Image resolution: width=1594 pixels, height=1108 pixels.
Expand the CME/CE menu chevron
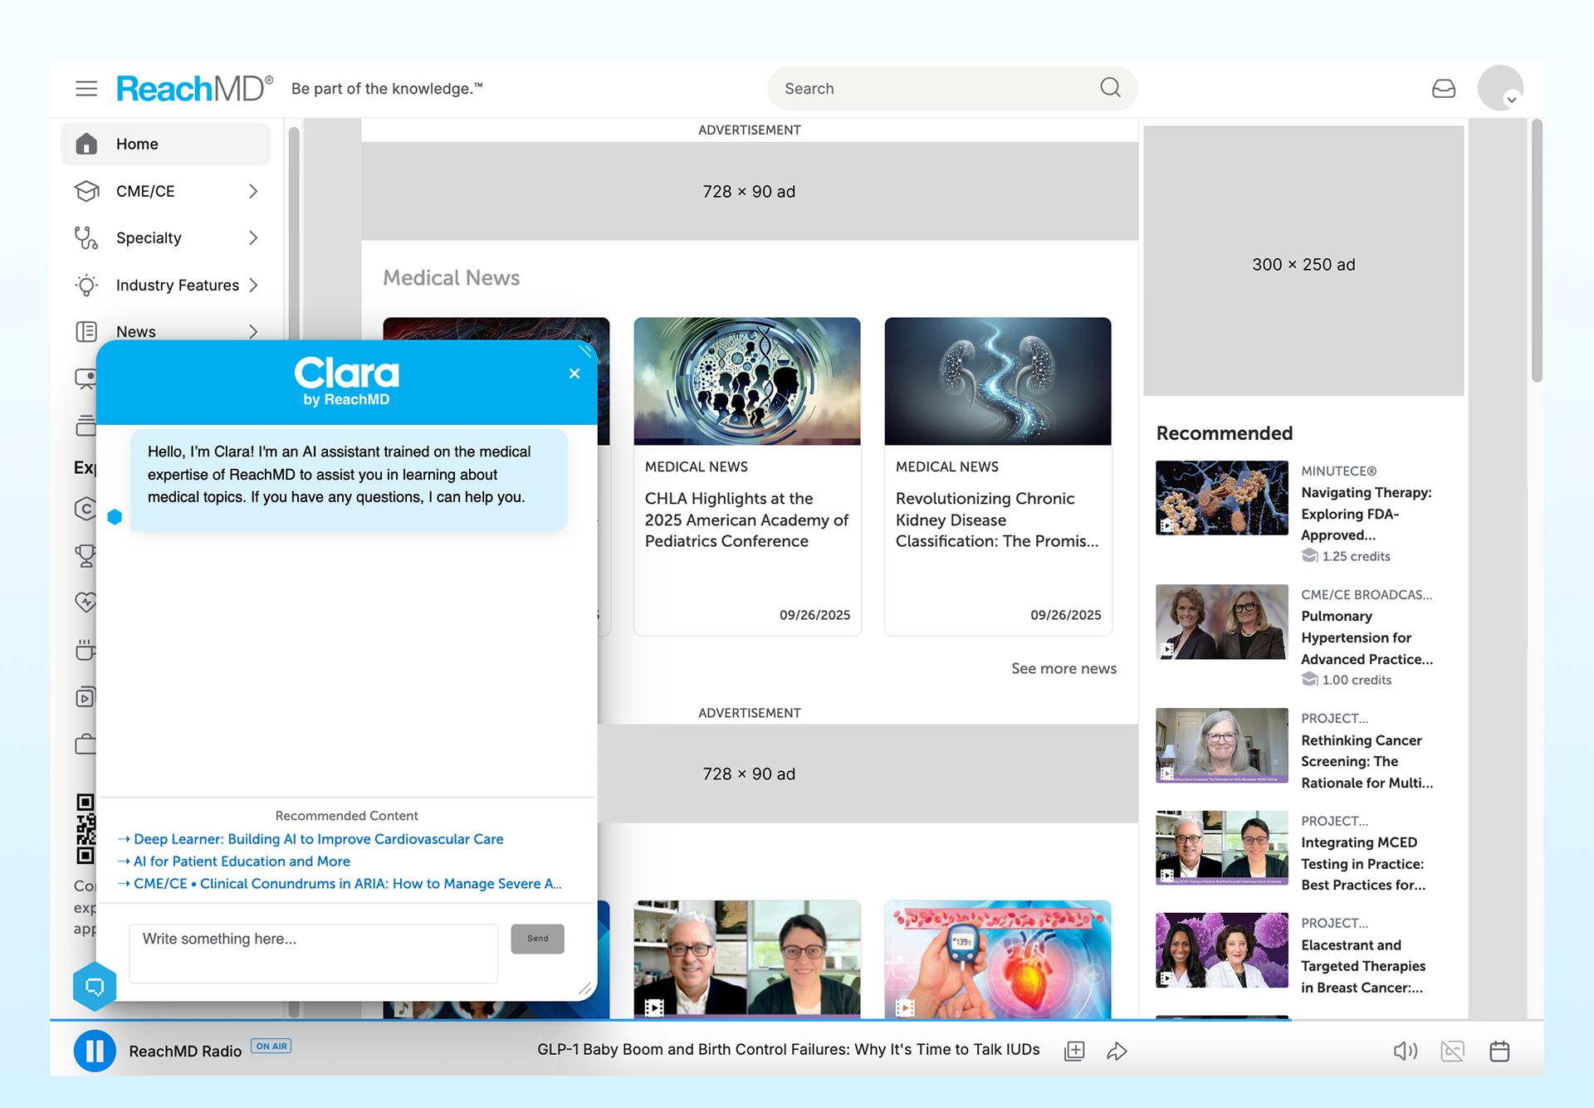click(253, 191)
